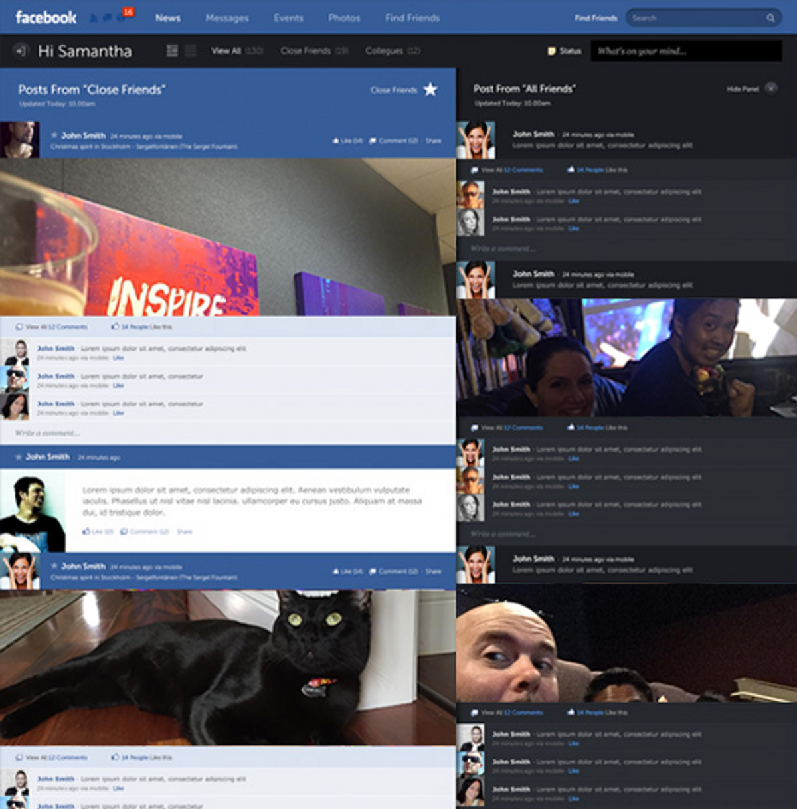Toggle the white Close Friends star
Screen dimensions: 797x809
(430, 89)
